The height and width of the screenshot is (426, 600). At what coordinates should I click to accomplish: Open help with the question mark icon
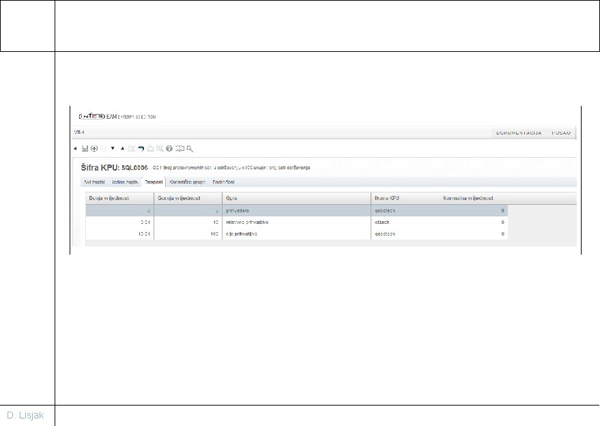pos(169,149)
